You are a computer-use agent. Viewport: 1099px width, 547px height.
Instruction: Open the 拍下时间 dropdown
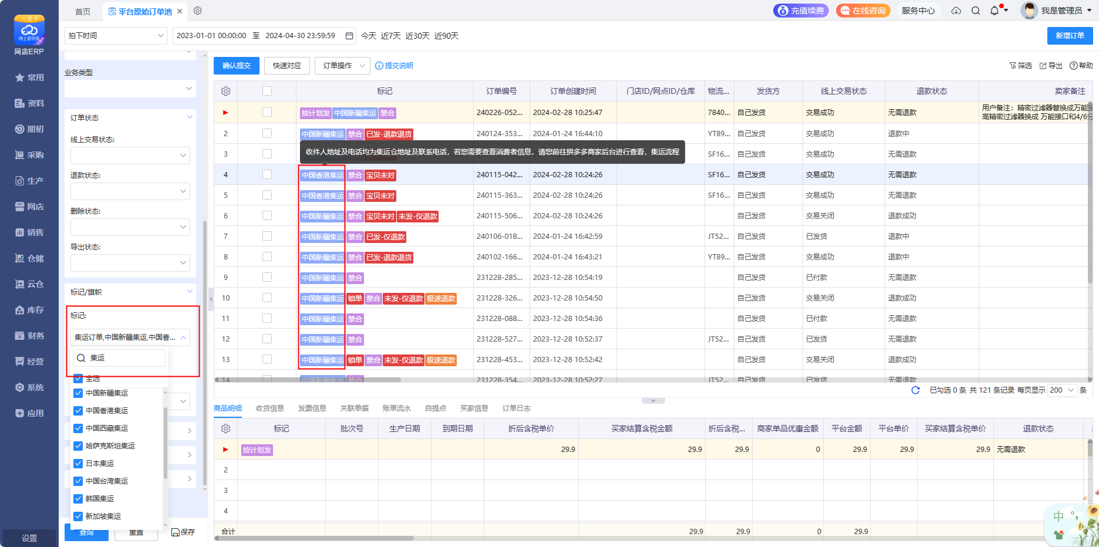click(x=116, y=36)
